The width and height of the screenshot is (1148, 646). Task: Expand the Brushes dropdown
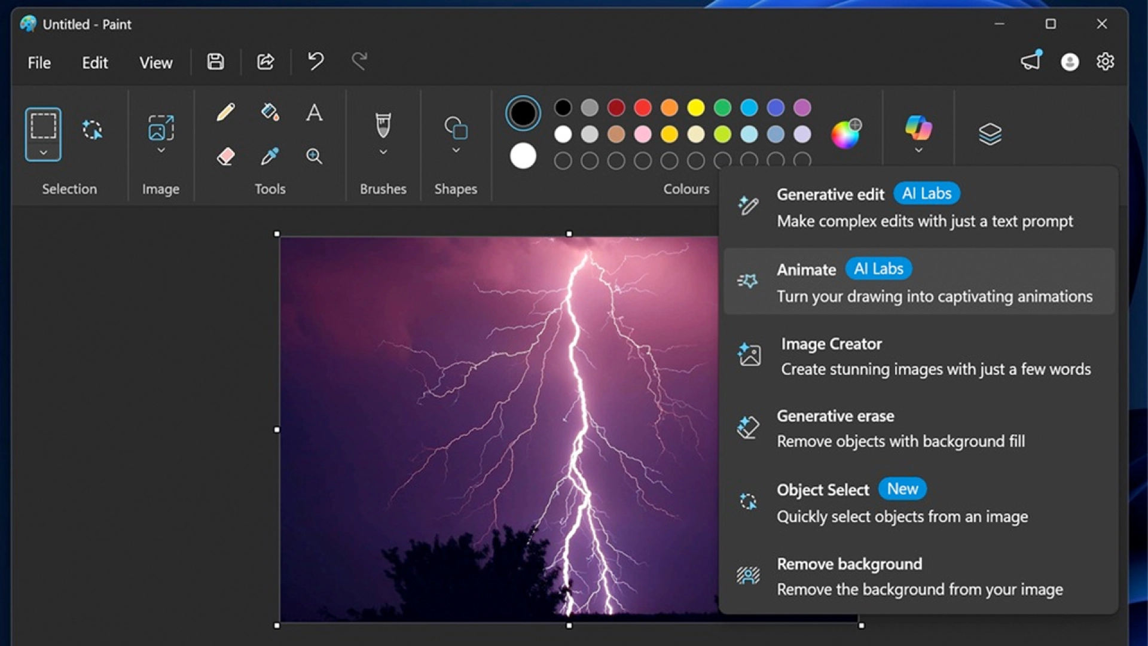point(383,152)
